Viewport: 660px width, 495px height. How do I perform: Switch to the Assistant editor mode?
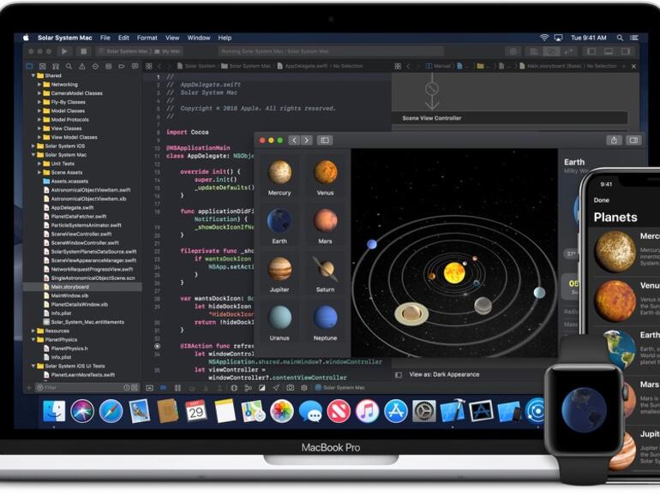click(x=551, y=51)
